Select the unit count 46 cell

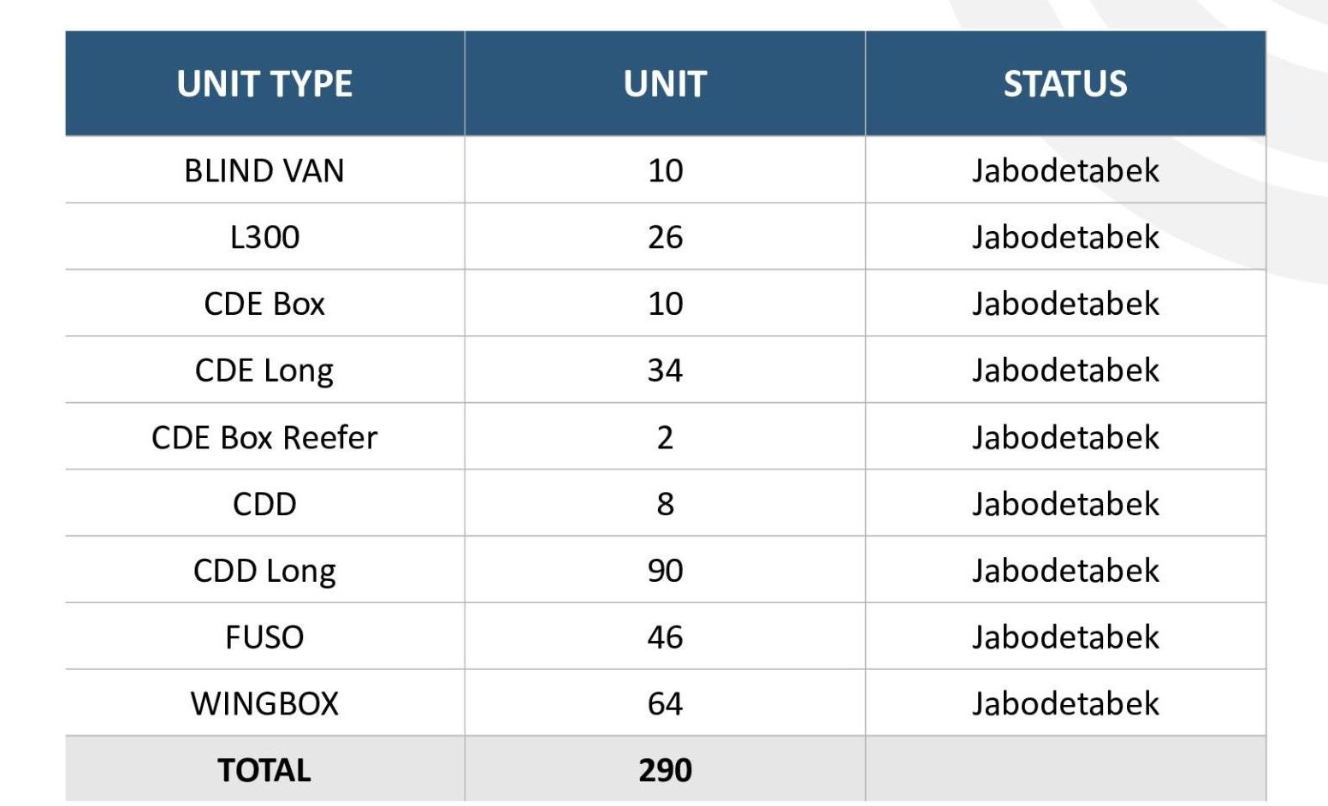665,637
